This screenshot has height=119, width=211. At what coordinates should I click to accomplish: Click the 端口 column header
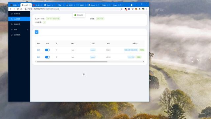click(x=108, y=43)
